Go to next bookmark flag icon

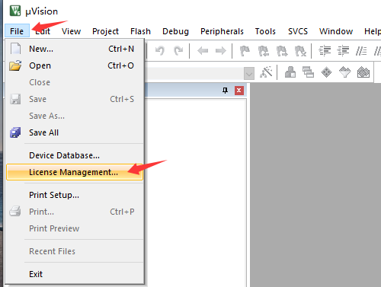tap(282, 51)
